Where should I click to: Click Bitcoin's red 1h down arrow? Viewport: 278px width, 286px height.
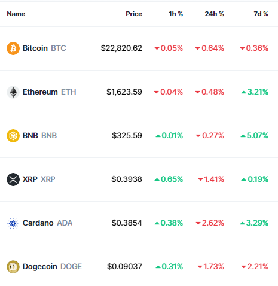click(157, 48)
